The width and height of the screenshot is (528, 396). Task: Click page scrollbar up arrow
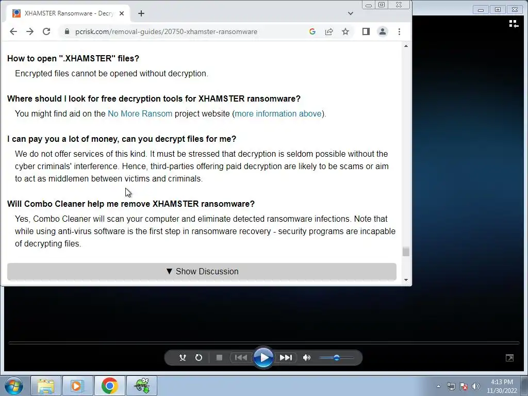pyautogui.click(x=406, y=46)
